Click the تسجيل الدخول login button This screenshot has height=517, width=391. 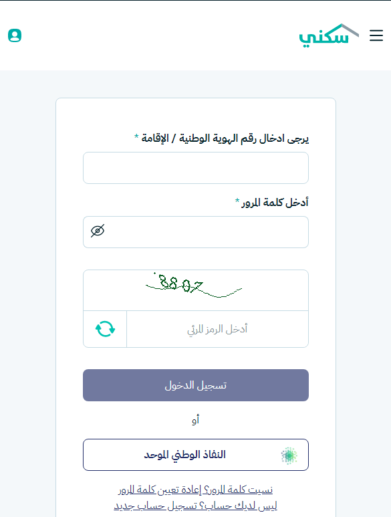point(196,385)
